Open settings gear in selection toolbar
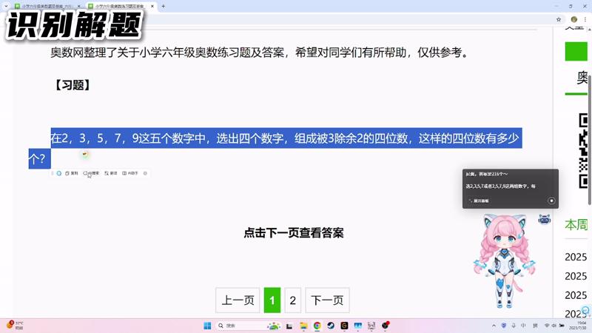The width and height of the screenshot is (592, 333). (x=145, y=173)
